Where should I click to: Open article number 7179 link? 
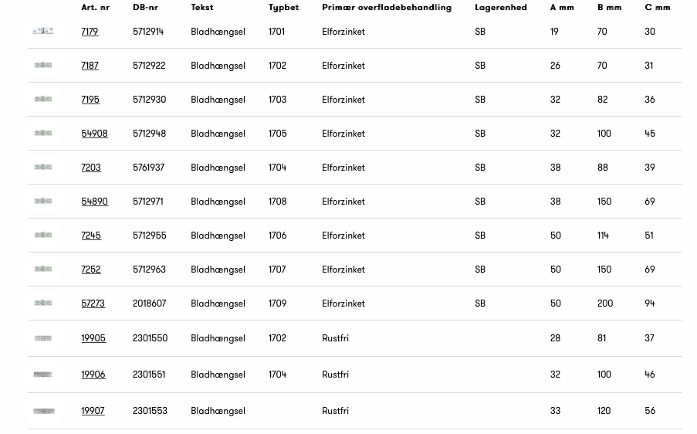(x=90, y=32)
